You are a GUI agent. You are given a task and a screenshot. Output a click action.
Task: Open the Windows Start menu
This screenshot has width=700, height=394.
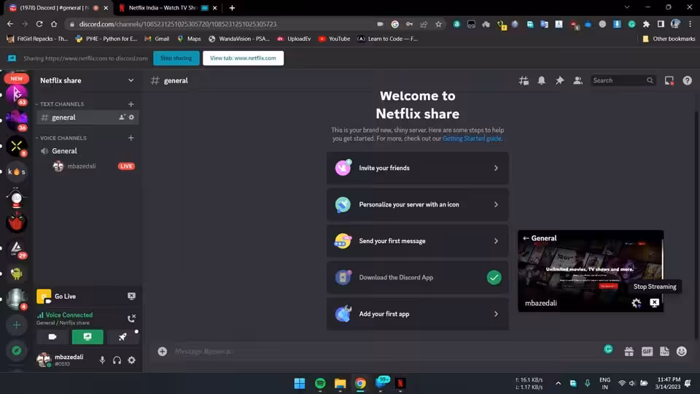tap(300, 383)
